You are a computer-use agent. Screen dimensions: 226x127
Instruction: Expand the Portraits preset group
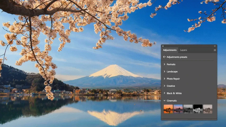[171, 64]
